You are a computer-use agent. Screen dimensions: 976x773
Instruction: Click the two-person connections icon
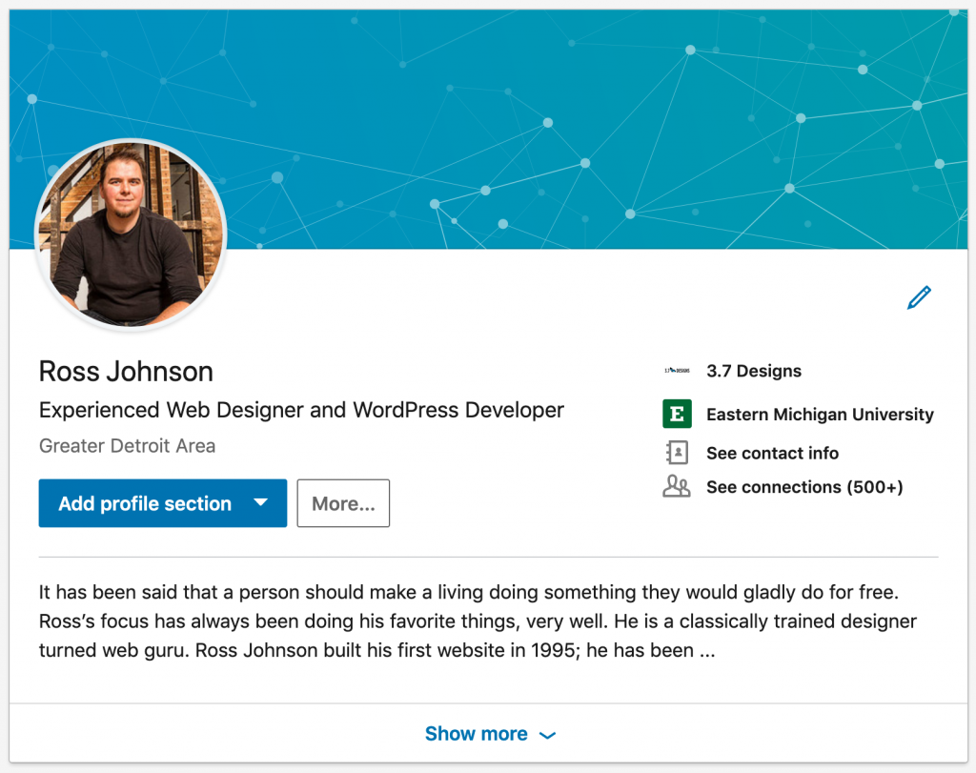point(676,487)
